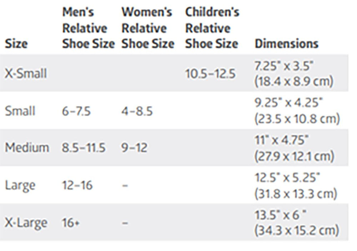Click the 11" x 4.75" dimensions cell
Image resolution: width=357 pixels, height=251 pixels.
294,148
